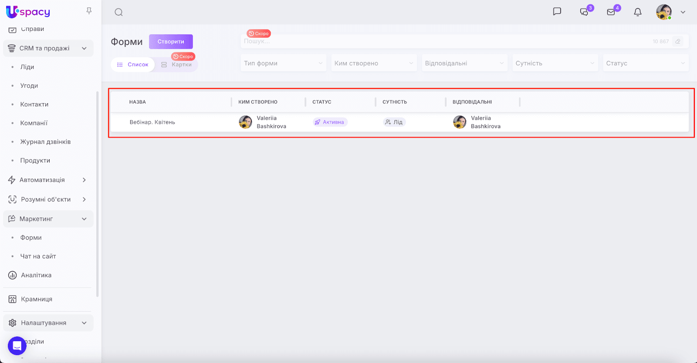The width and height of the screenshot is (697, 363).
Task: Click the Автоматизація lightning icon
Action: 12,180
